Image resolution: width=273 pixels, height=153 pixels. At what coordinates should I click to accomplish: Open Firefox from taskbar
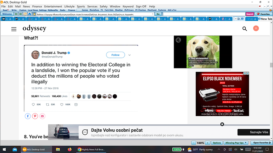point(69,150)
